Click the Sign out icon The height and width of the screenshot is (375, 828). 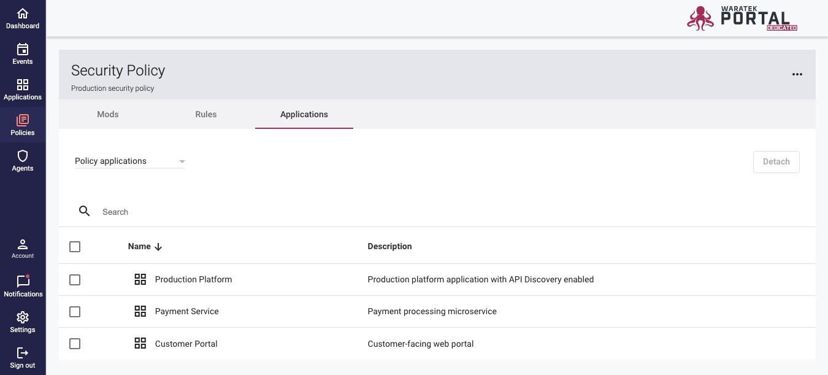[x=23, y=353]
